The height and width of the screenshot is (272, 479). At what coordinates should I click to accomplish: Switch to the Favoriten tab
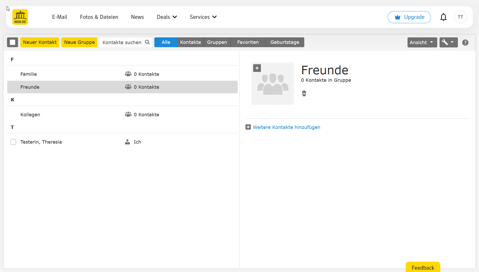[x=248, y=42]
